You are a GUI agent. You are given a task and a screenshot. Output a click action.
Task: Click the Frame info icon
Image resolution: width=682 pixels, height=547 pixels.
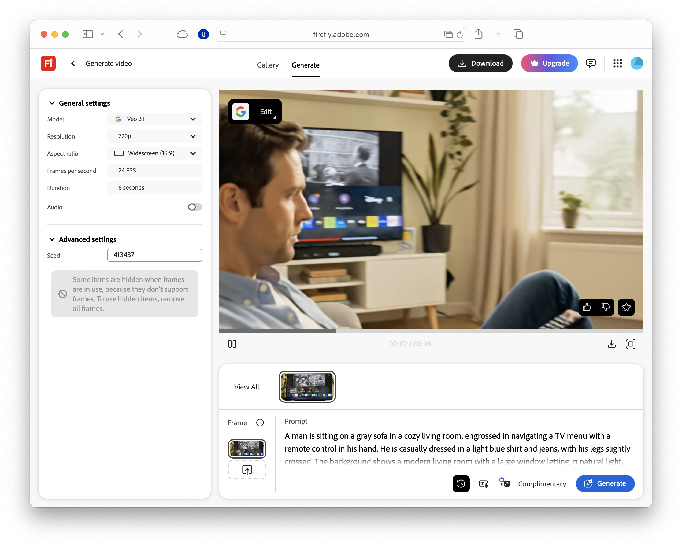coord(260,423)
